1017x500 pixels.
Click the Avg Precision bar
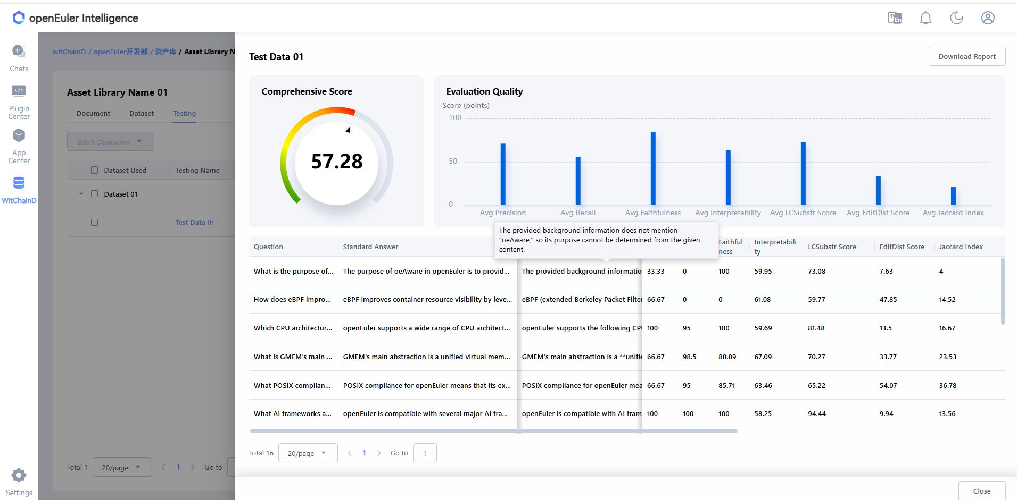(503, 174)
